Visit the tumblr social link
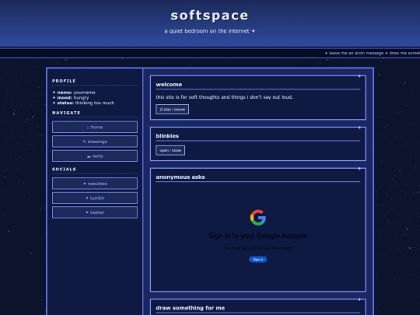420x315 pixels. (x=95, y=198)
